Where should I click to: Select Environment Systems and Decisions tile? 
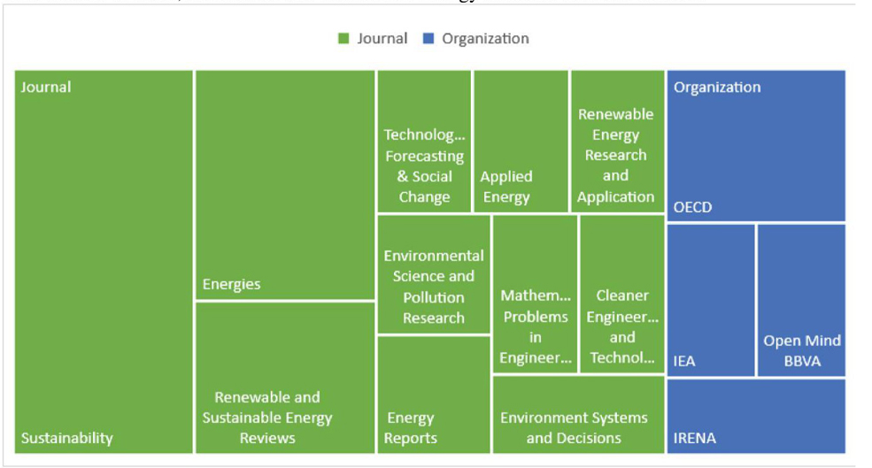[x=577, y=415]
